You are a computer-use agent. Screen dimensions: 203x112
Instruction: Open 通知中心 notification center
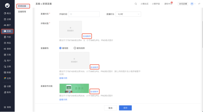pyautogui.click(x=168, y=4)
